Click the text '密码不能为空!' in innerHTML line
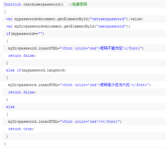 pyautogui.click(x=112, y=48)
